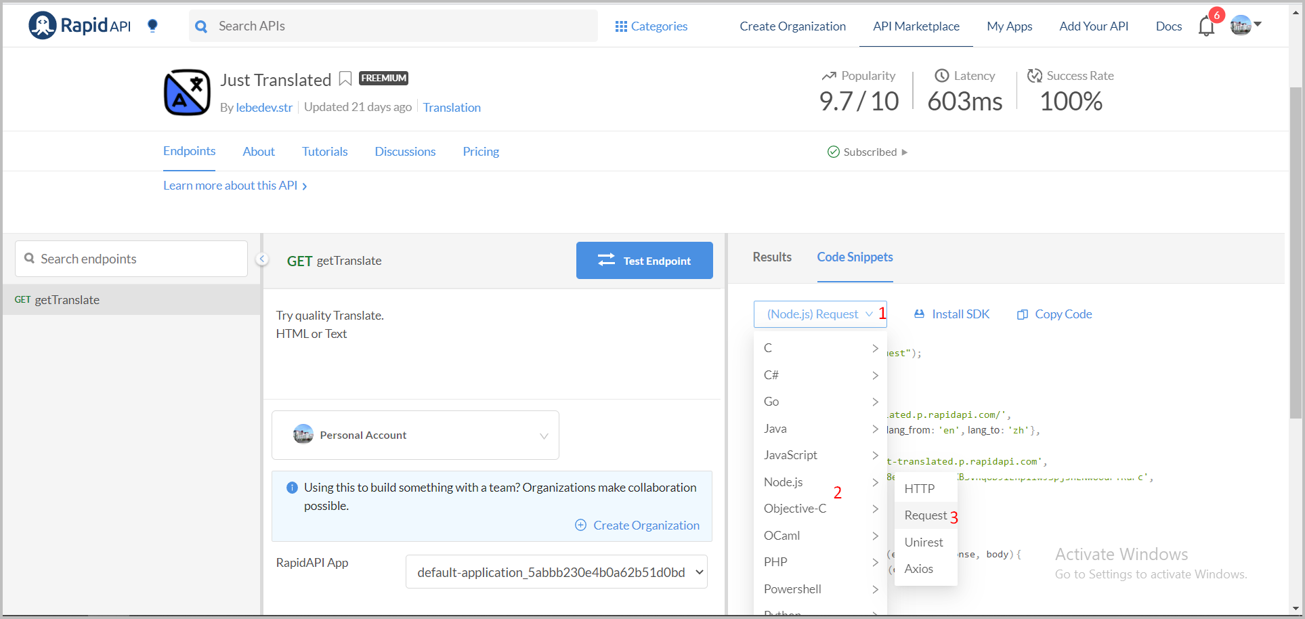The height and width of the screenshot is (619, 1305).
Task: Click the info icon in organization notice
Action: (x=292, y=488)
